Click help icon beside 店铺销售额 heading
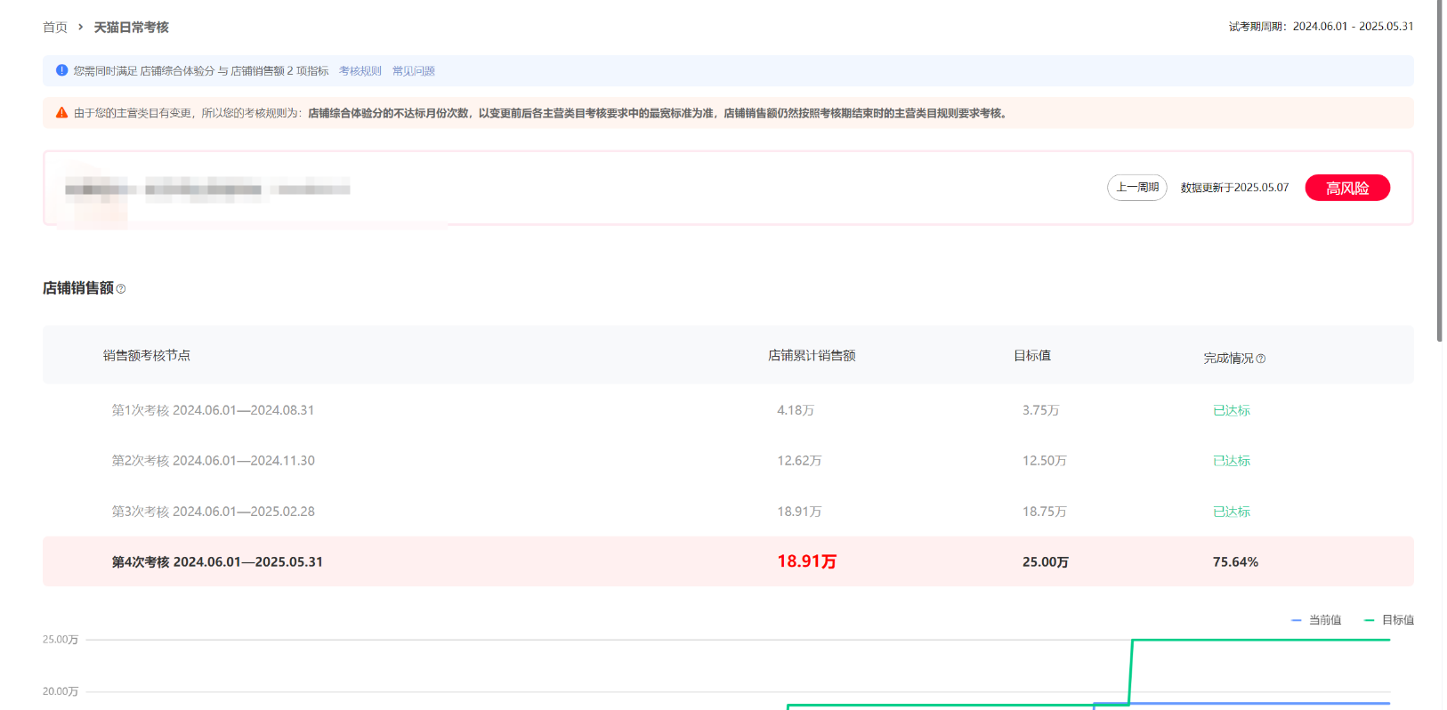 click(x=121, y=289)
